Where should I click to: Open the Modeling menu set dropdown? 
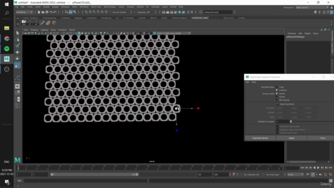[25, 12]
